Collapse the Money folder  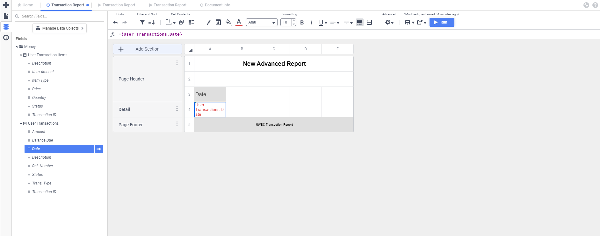(17, 47)
